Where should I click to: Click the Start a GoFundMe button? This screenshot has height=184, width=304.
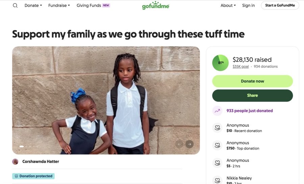[280, 5]
